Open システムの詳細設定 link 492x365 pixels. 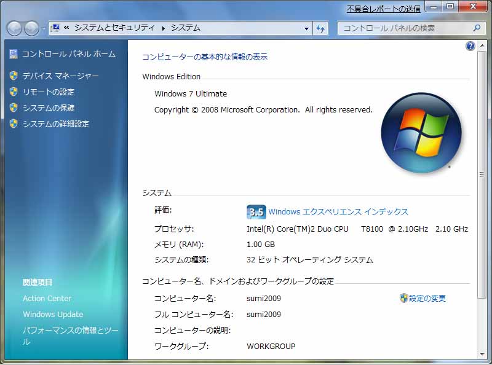(x=56, y=124)
